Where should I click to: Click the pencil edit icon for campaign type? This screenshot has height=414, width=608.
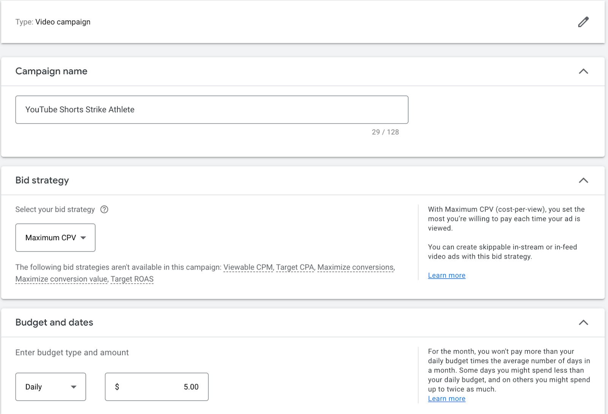(583, 22)
